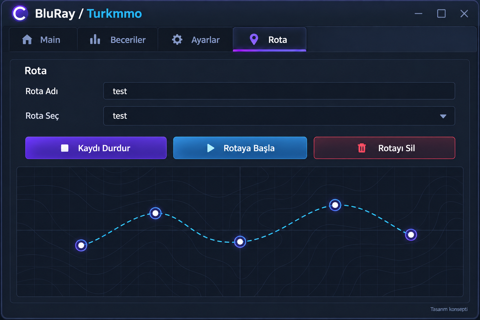Click the location pin icon on Rota
Screen dimensions: 480x320
pyautogui.click(x=254, y=39)
